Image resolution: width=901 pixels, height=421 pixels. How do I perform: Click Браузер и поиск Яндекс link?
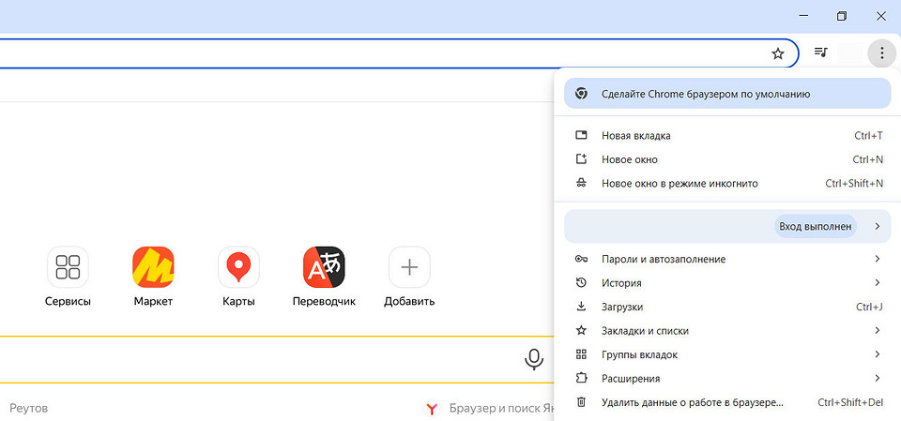click(501, 409)
